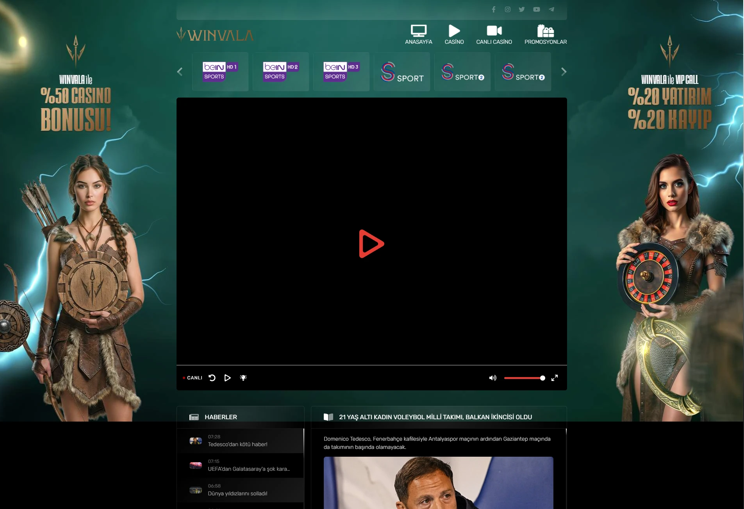Open the Casino menu item
744x509 pixels.
[x=454, y=34]
